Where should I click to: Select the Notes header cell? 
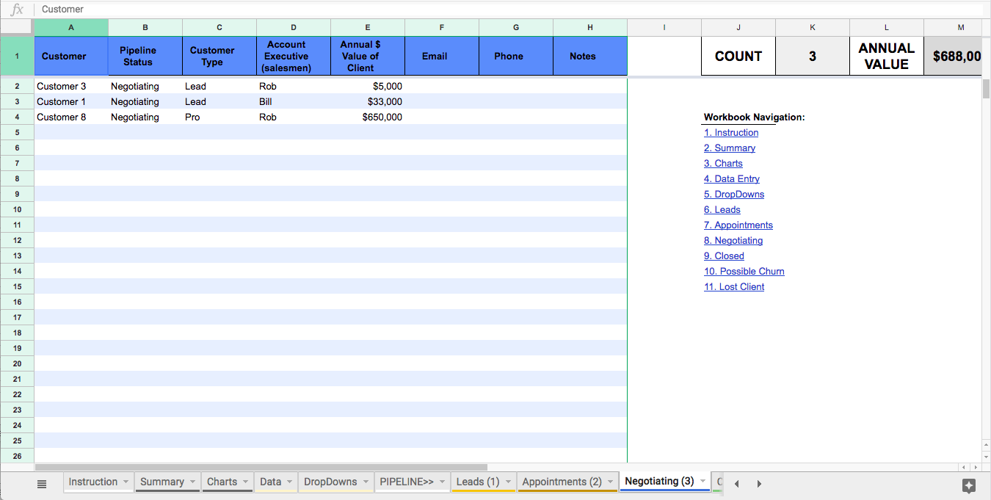click(x=590, y=56)
